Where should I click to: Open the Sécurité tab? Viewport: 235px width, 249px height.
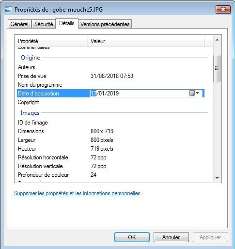tap(44, 24)
